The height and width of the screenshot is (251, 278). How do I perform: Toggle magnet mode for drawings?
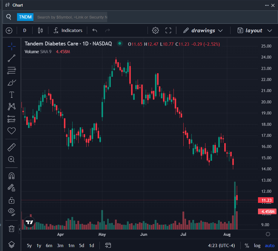click(x=12, y=176)
